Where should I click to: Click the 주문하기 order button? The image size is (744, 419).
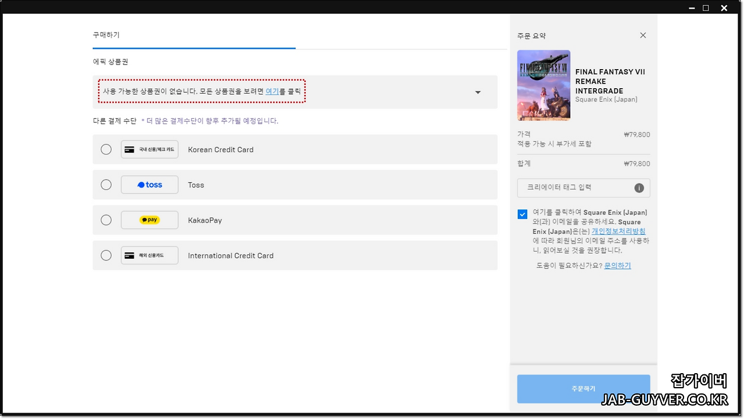(x=584, y=389)
